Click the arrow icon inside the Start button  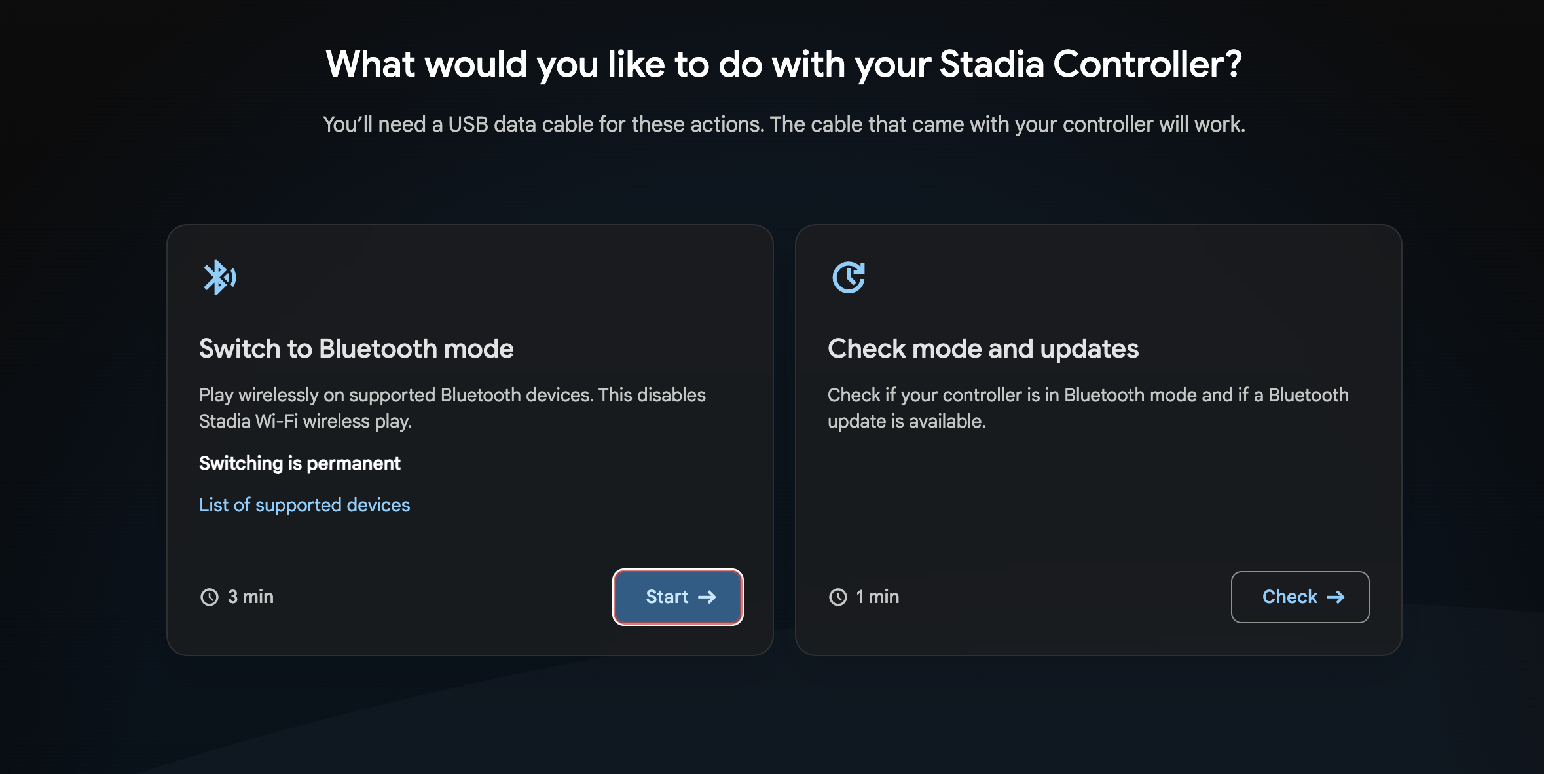click(707, 597)
